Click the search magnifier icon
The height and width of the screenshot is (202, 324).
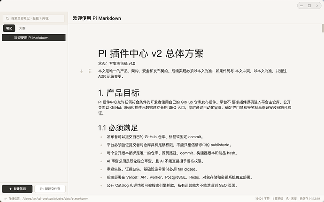click(8, 19)
